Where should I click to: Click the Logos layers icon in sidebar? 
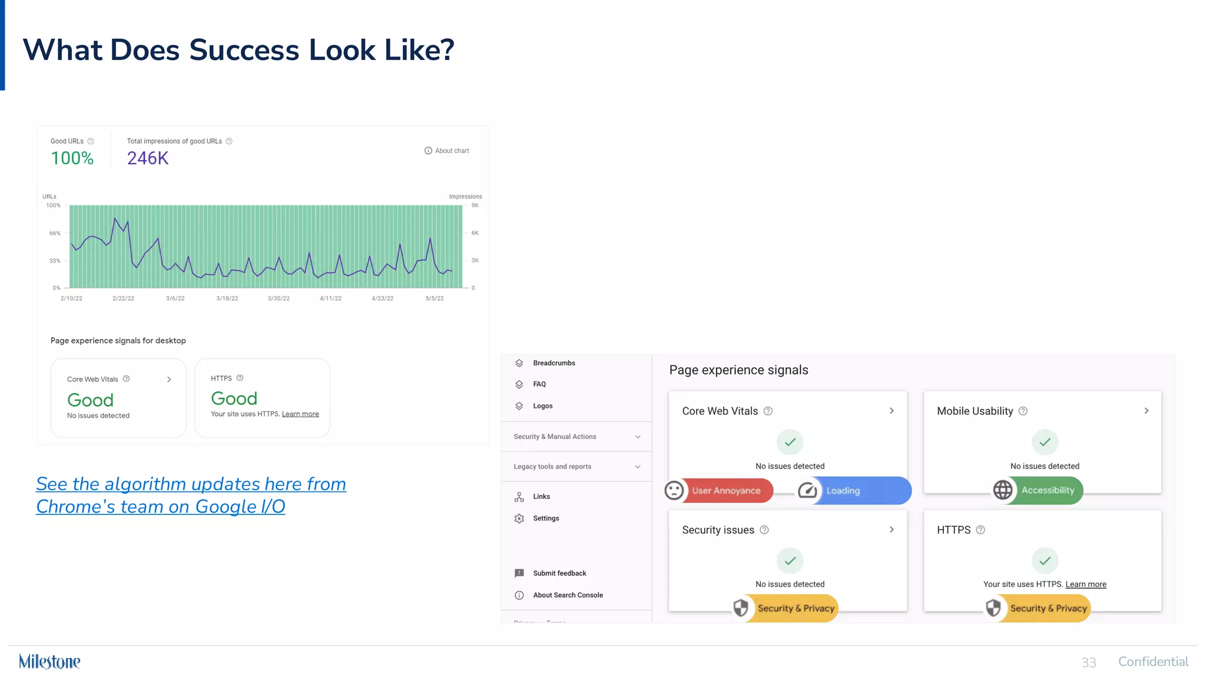pos(519,406)
